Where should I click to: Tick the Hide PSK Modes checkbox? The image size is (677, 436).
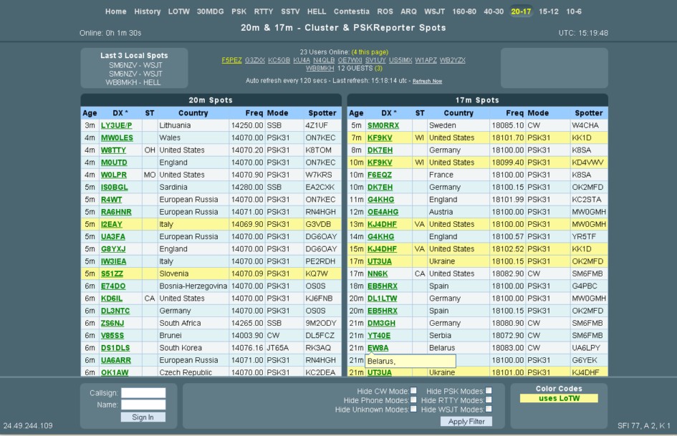click(x=489, y=391)
